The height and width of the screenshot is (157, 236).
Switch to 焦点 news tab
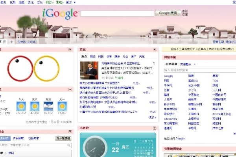[84, 57]
